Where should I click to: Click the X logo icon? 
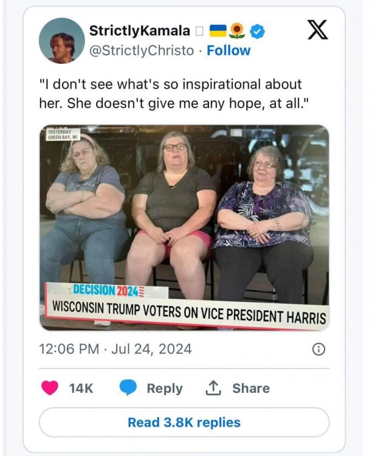coord(317,30)
